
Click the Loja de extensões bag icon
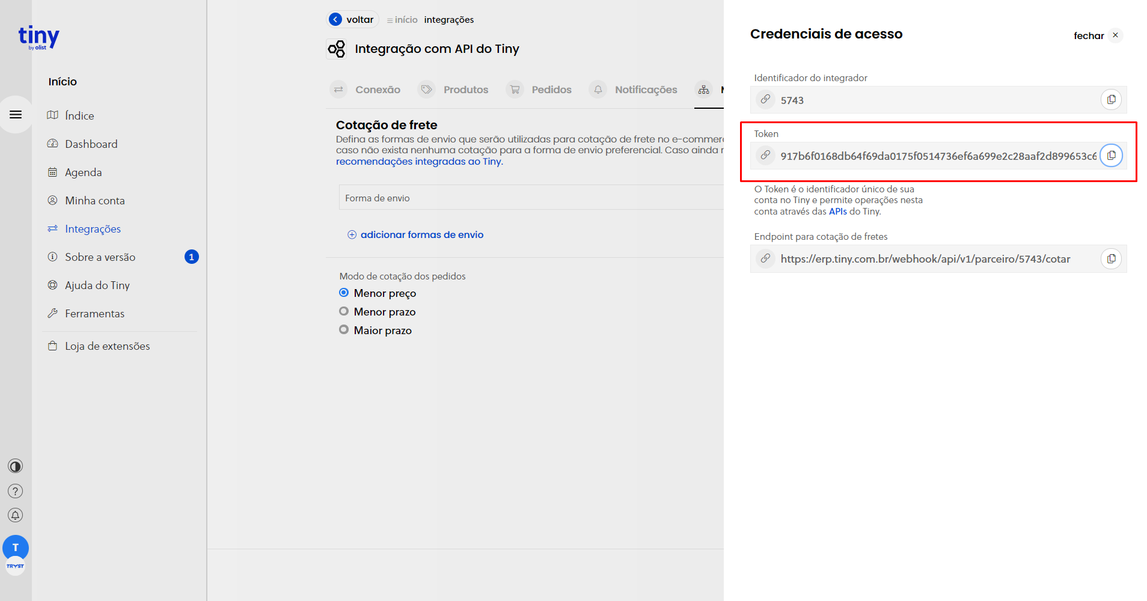pyautogui.click(x=53, y=346)
